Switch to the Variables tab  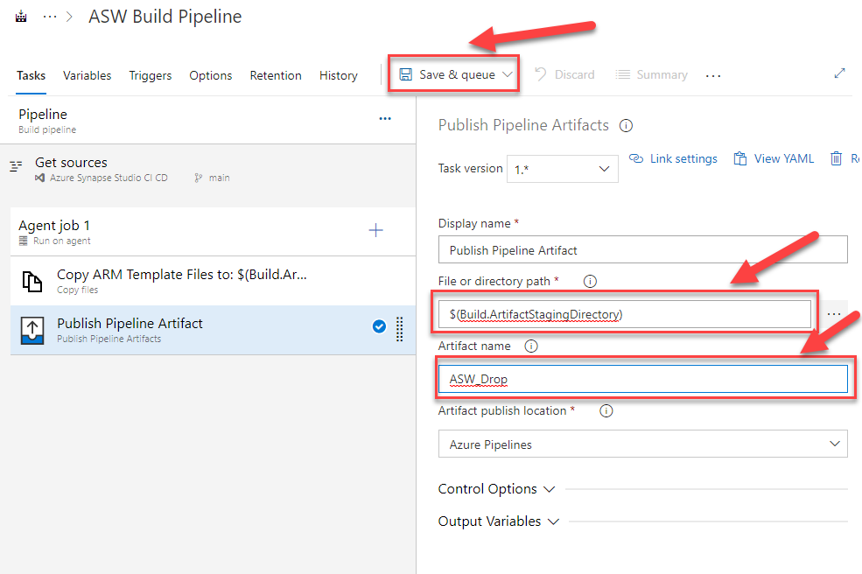tap(87, 75)
